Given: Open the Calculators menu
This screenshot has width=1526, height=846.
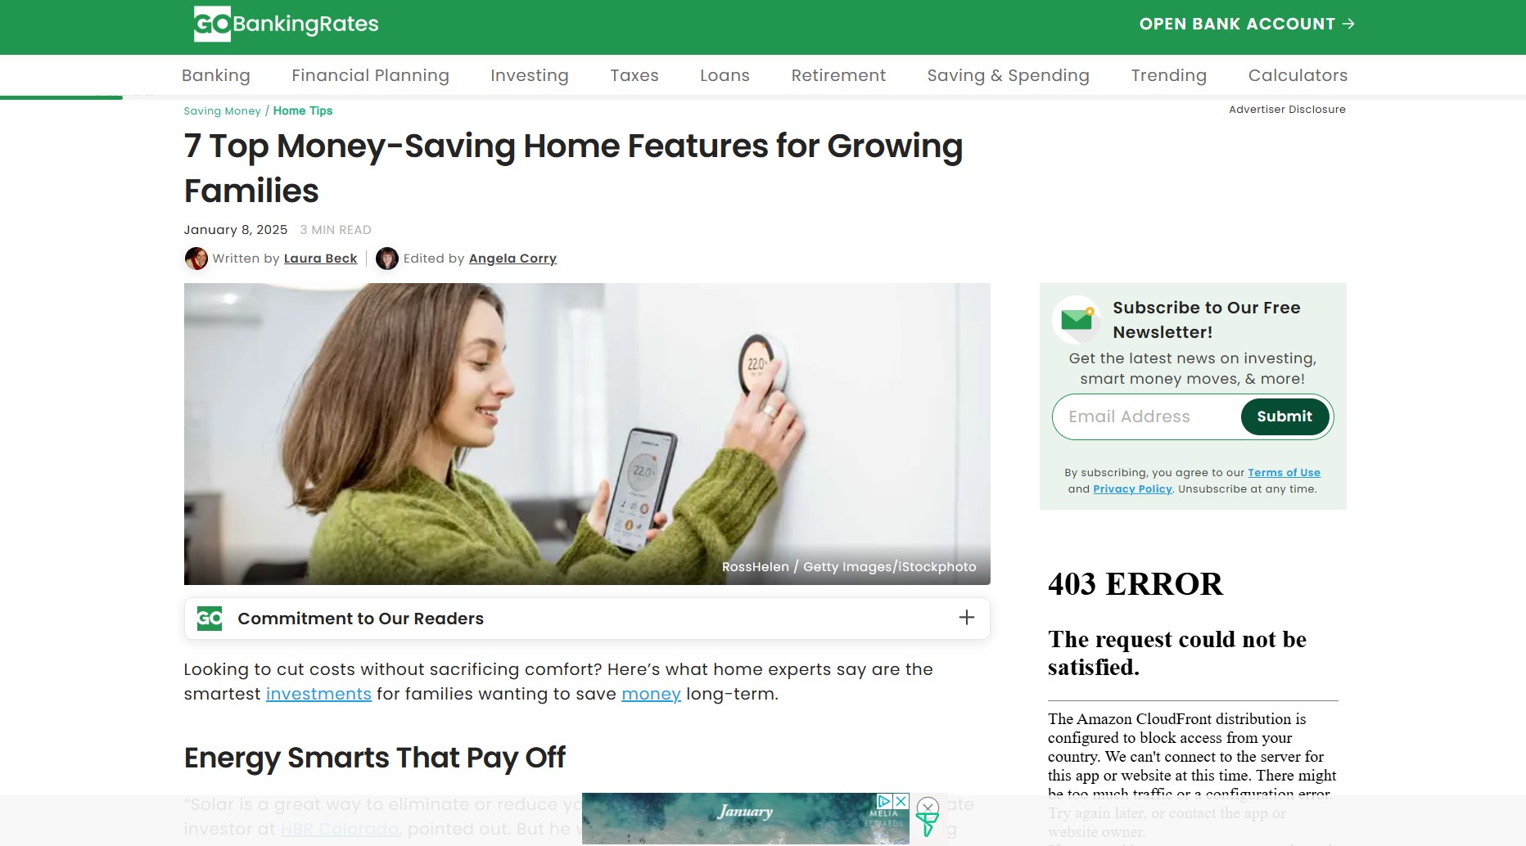Looking at the screenshot, I should point(1298,75).
